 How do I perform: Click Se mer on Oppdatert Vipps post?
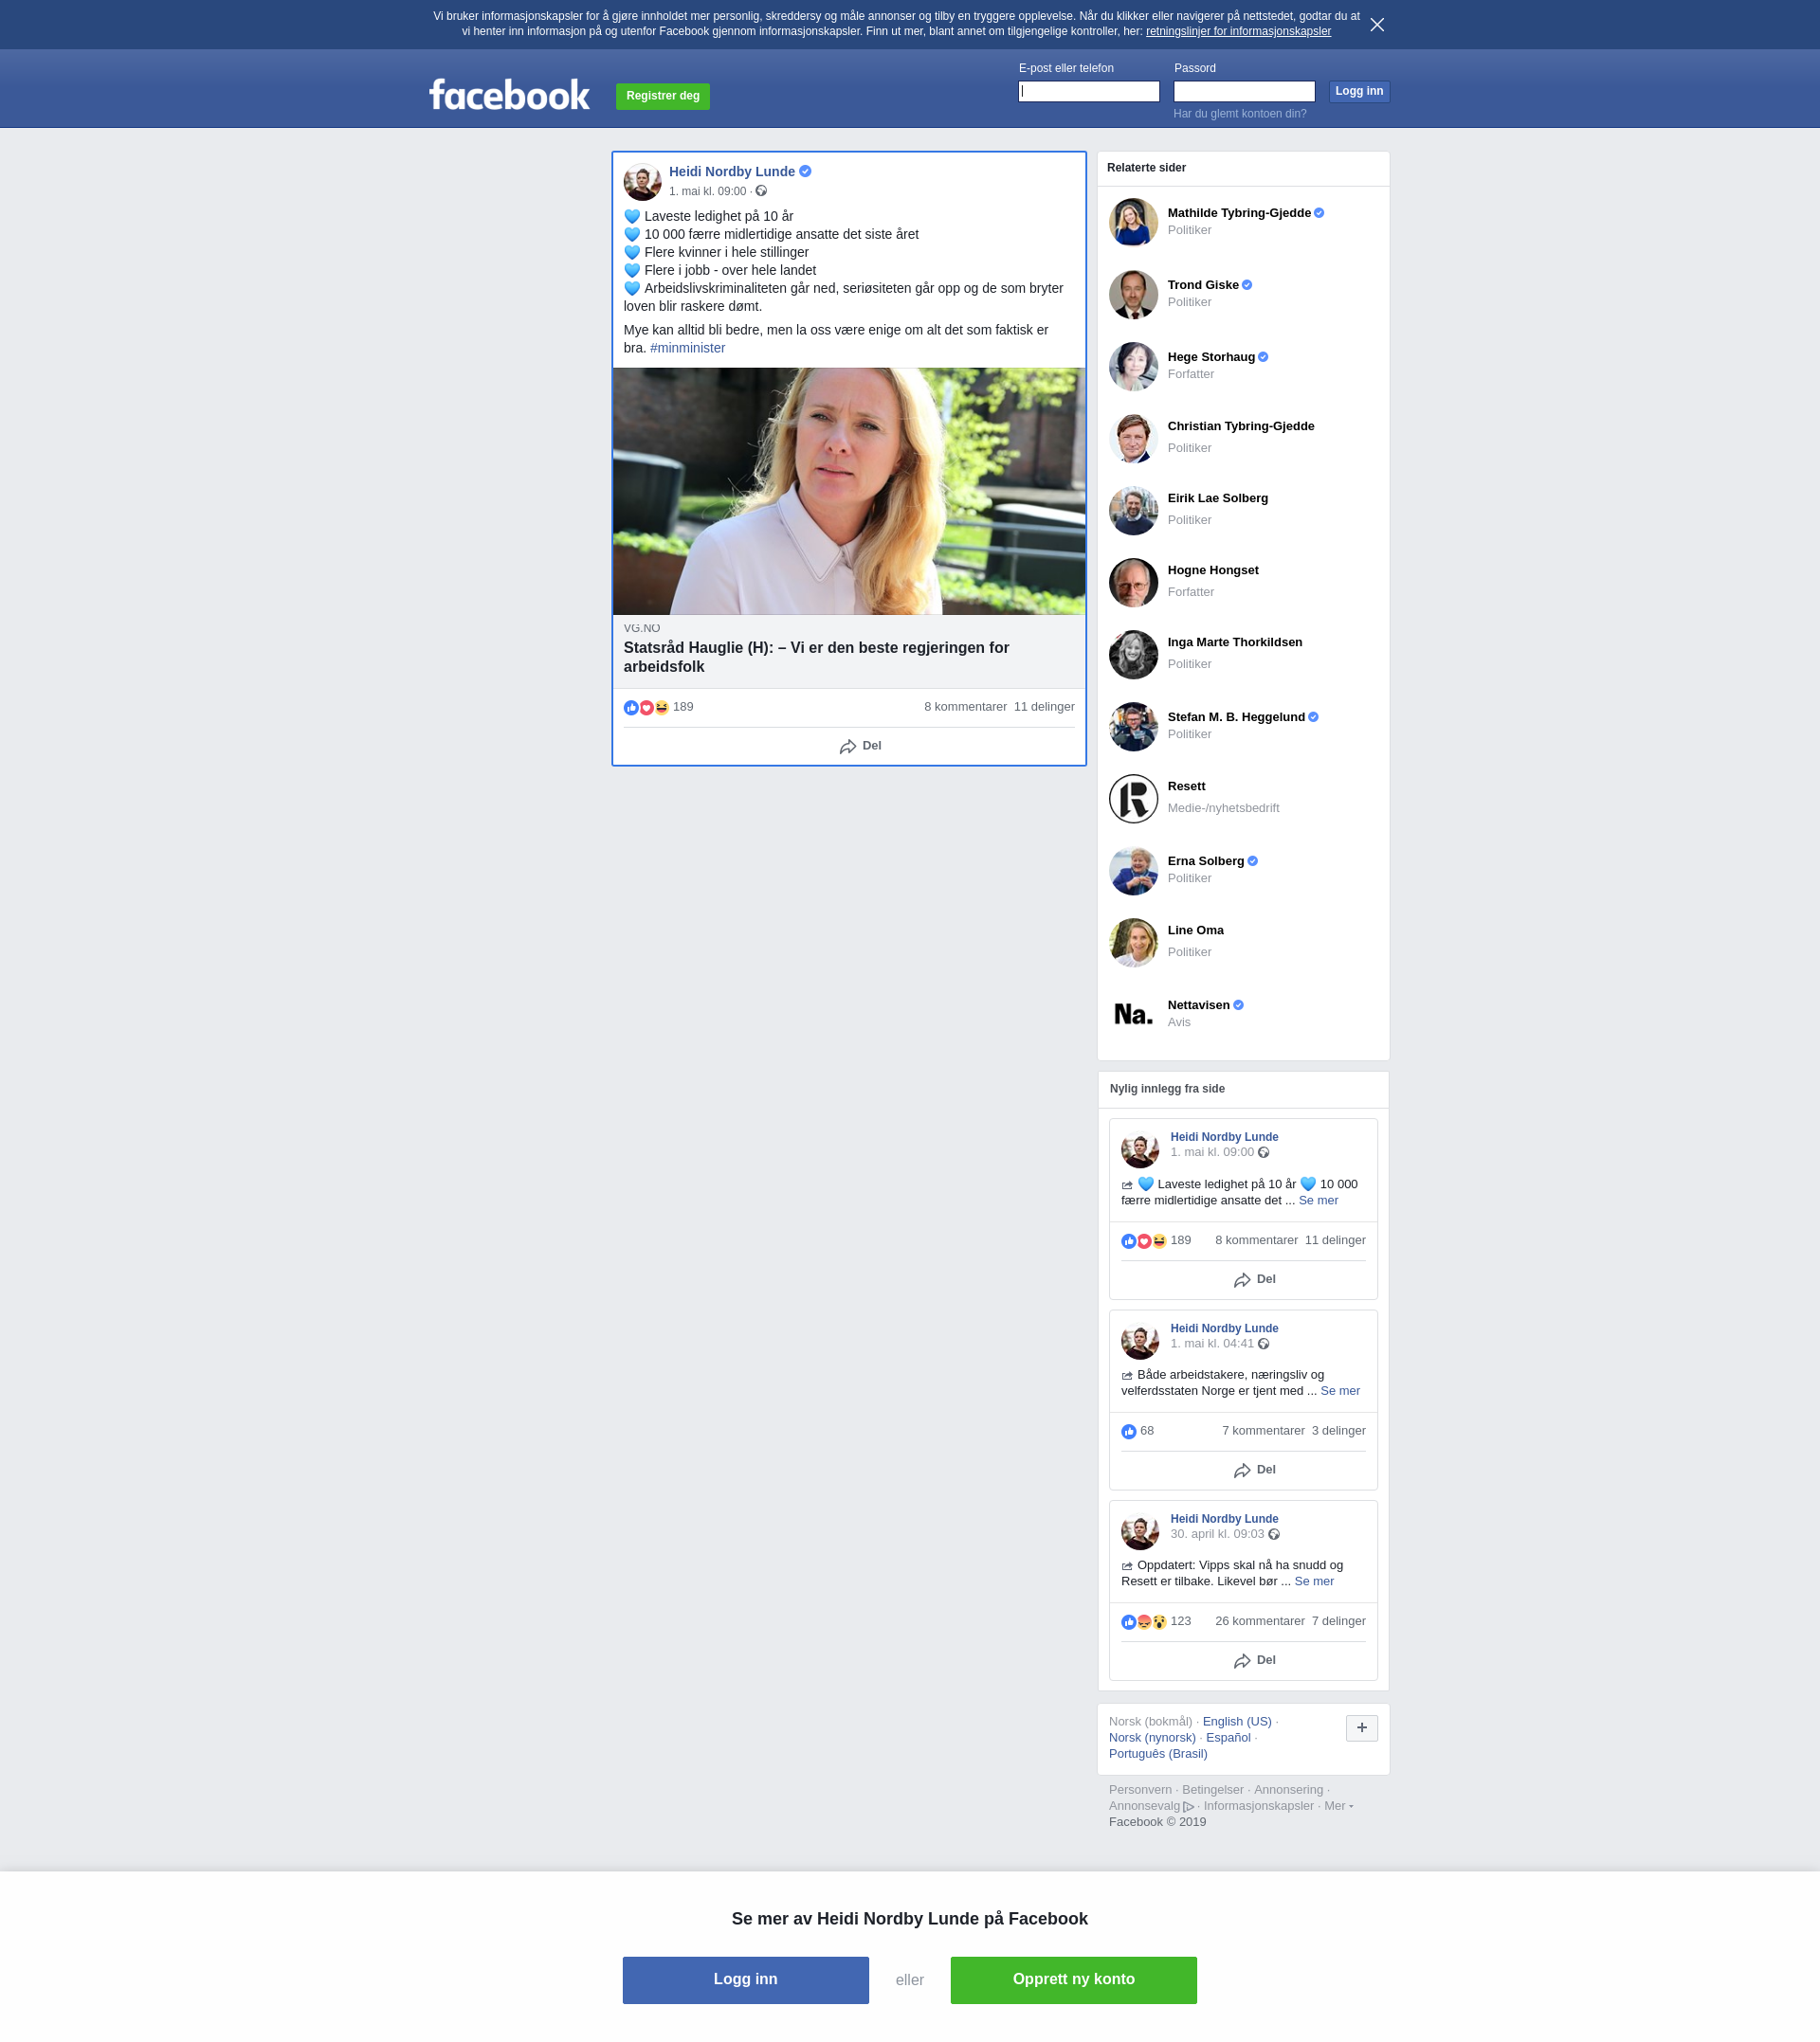click(x=1314, y=1581)
